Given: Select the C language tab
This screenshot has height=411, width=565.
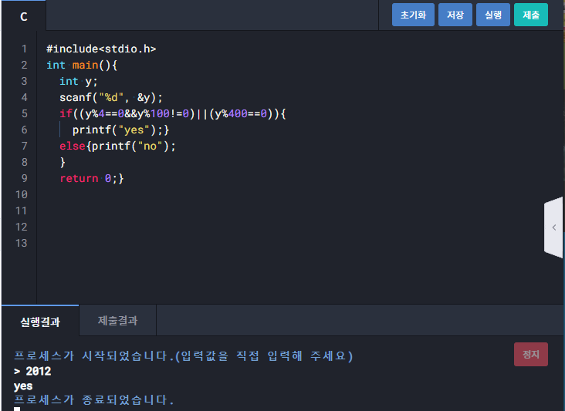Looking at the screenshot, I should [24, 16].
